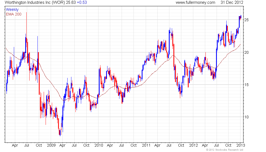The height and width of the screenshot is (152, 266).
Task: Click the y-axis label 25
Action: [246, 20]
